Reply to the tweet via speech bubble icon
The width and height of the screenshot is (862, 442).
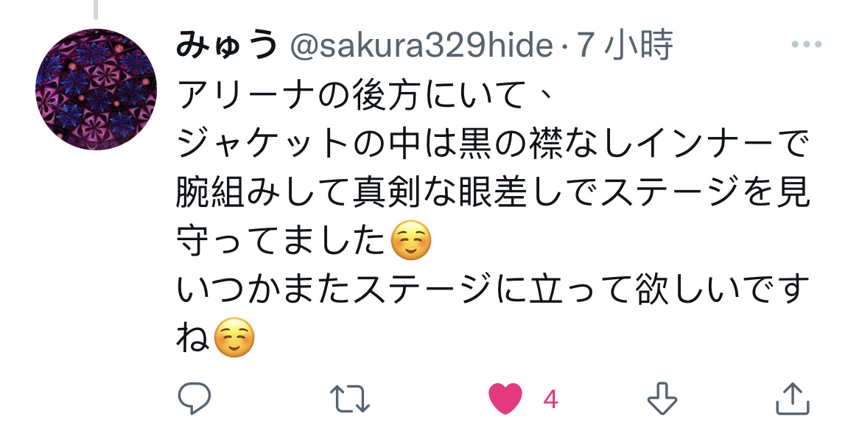click(195, 398)
